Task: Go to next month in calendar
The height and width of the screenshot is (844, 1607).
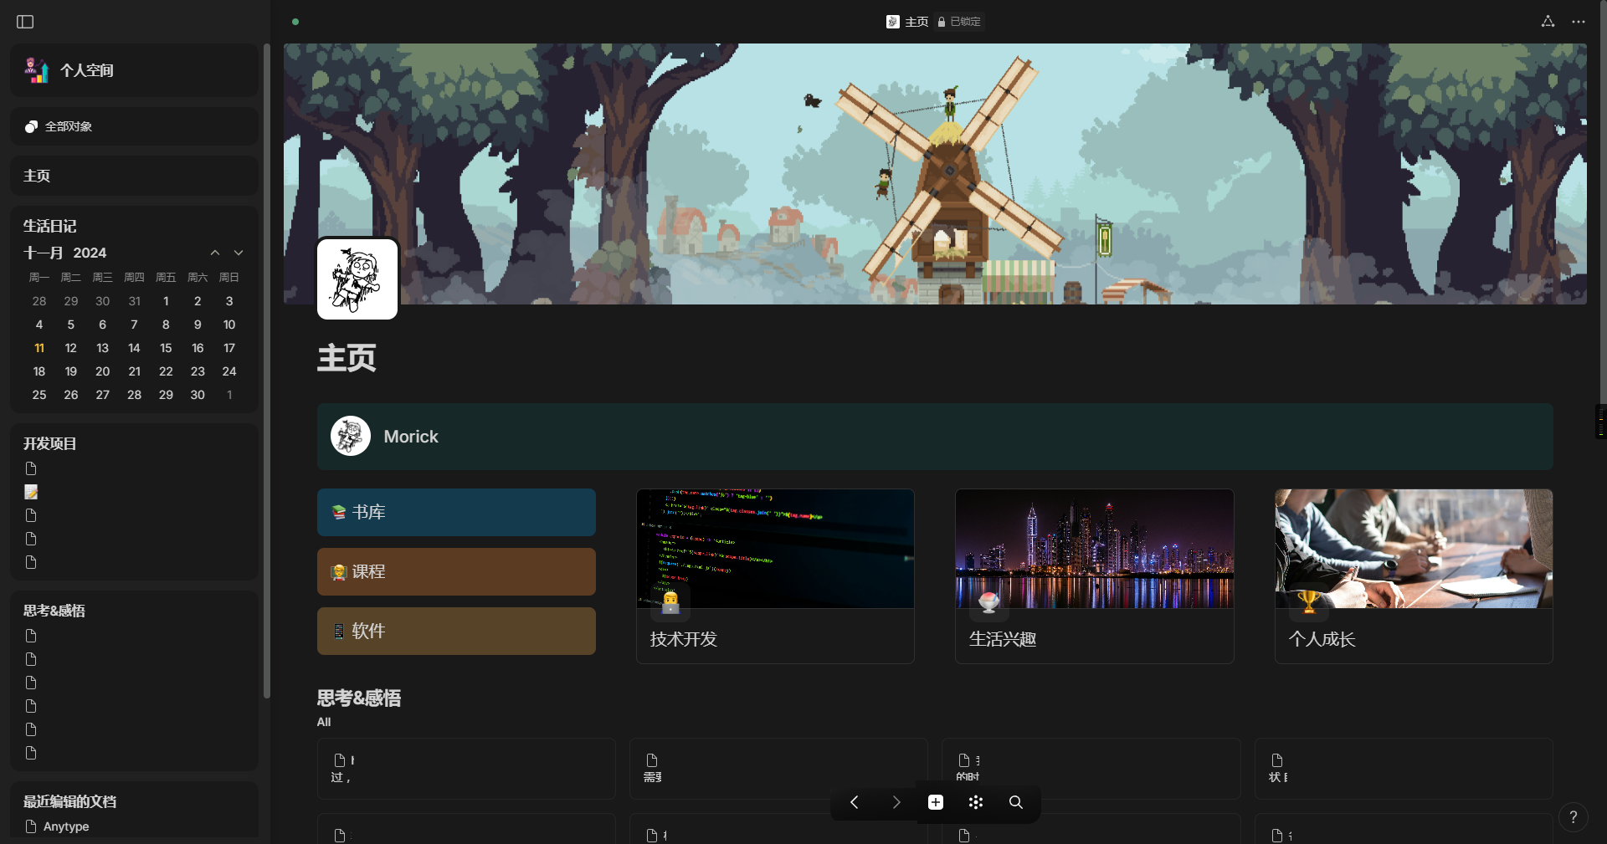Action: (x=239, y=253)
